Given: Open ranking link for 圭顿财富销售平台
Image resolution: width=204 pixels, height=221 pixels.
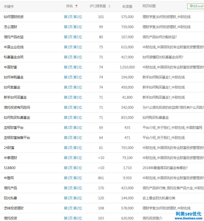Looking at the screenshot, I should [73, 138].
